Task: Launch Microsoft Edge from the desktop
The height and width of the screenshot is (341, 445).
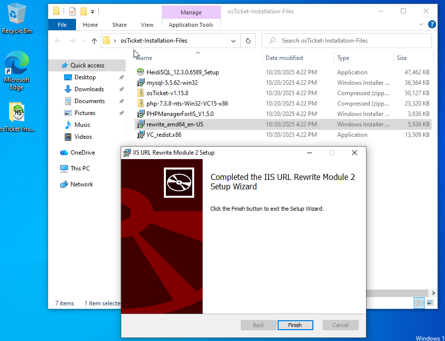Action: [16, 70]
